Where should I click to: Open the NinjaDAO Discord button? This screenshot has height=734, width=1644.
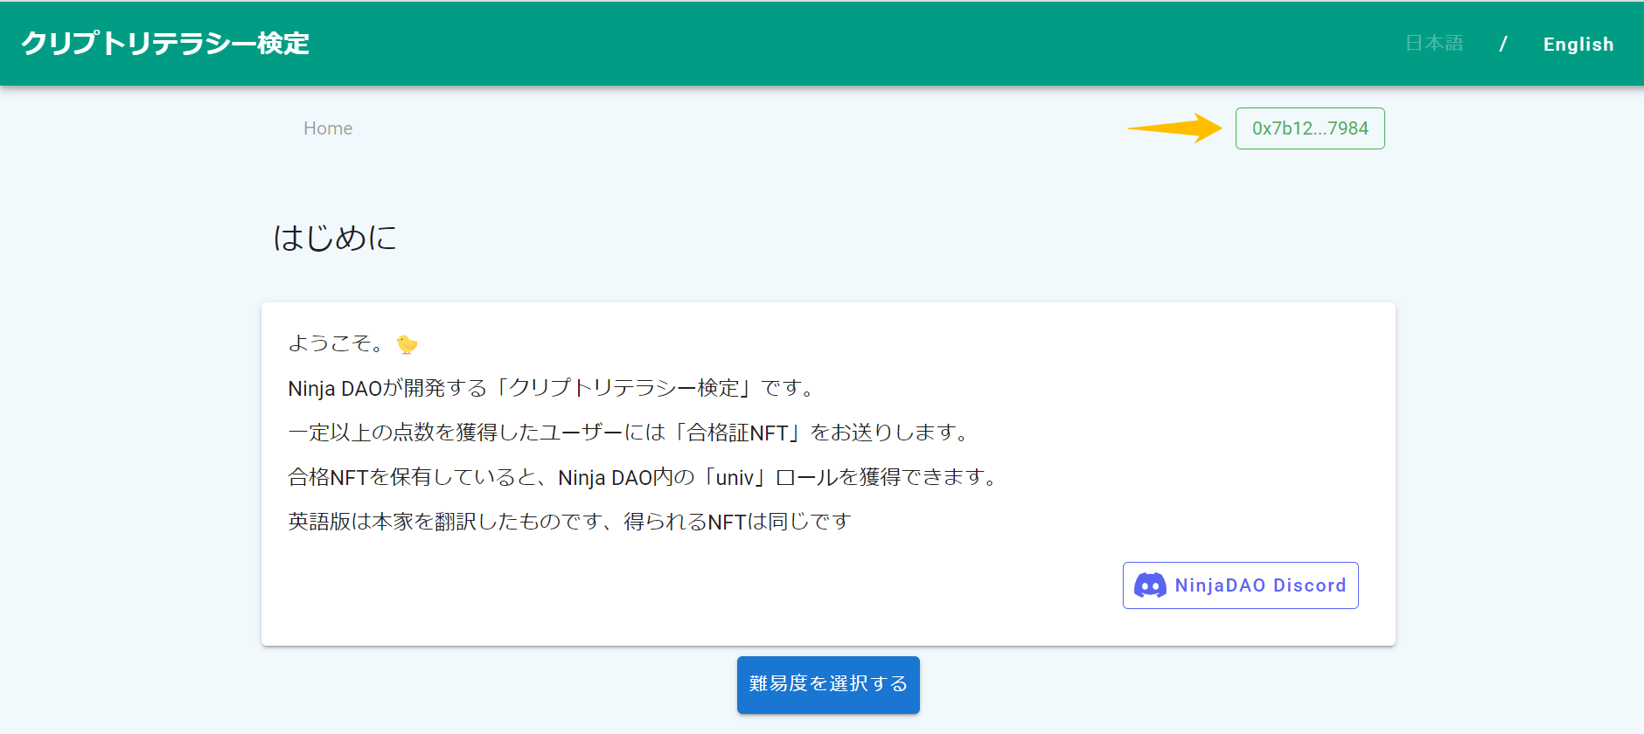pyautogui.click(x=1240, y=585)
